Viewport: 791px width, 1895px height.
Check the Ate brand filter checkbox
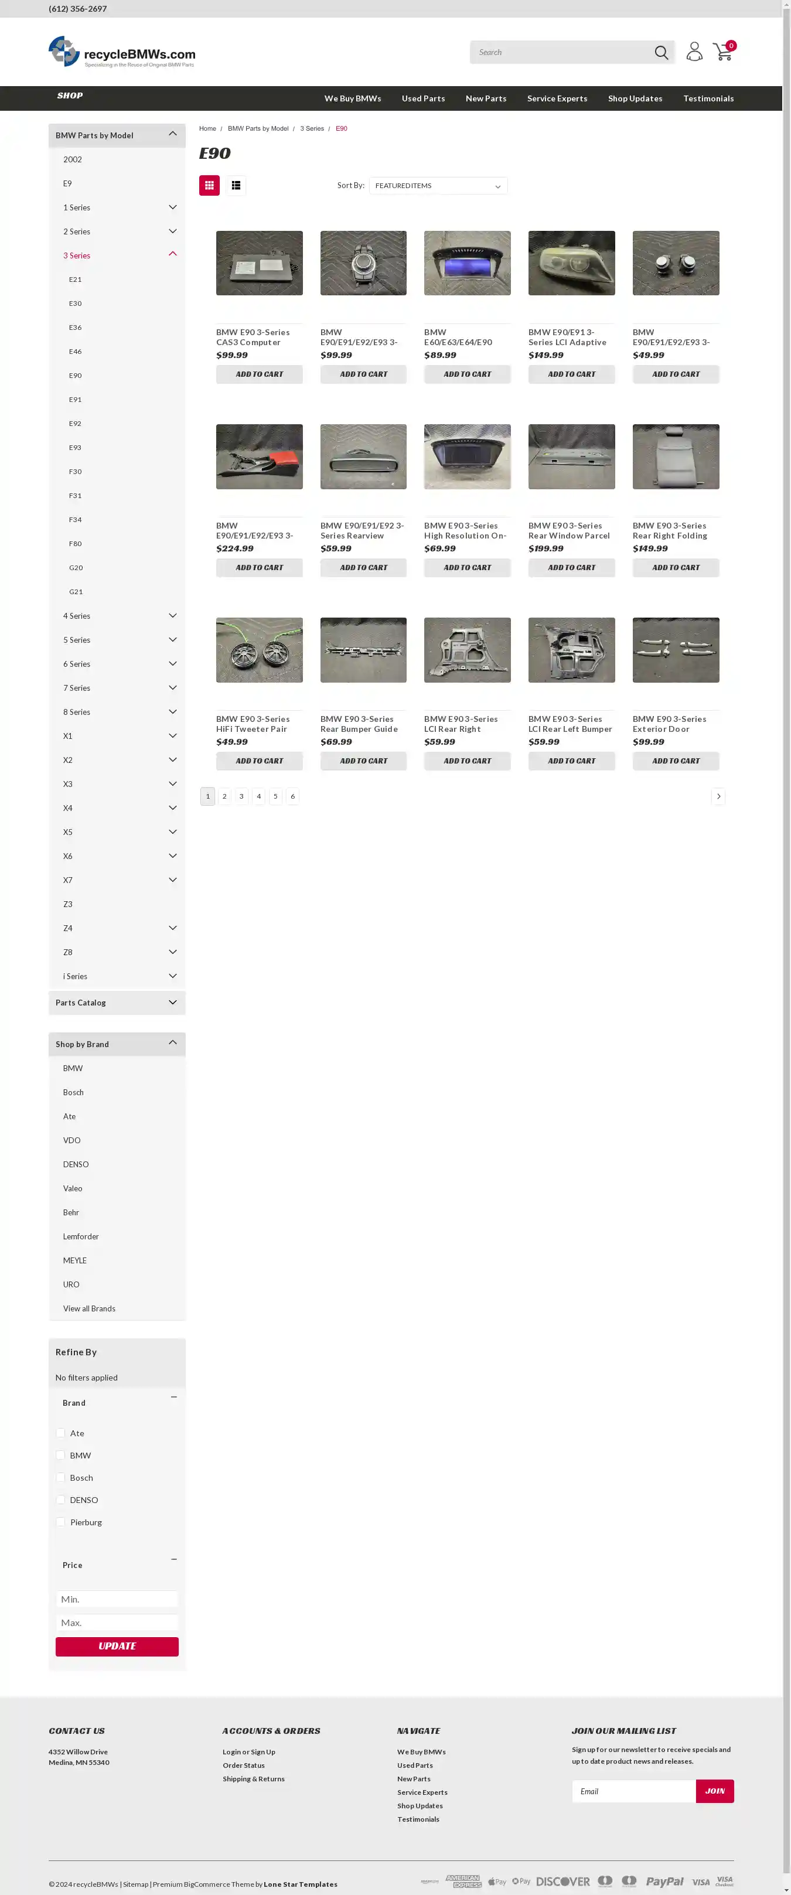tap(60, 1432)
